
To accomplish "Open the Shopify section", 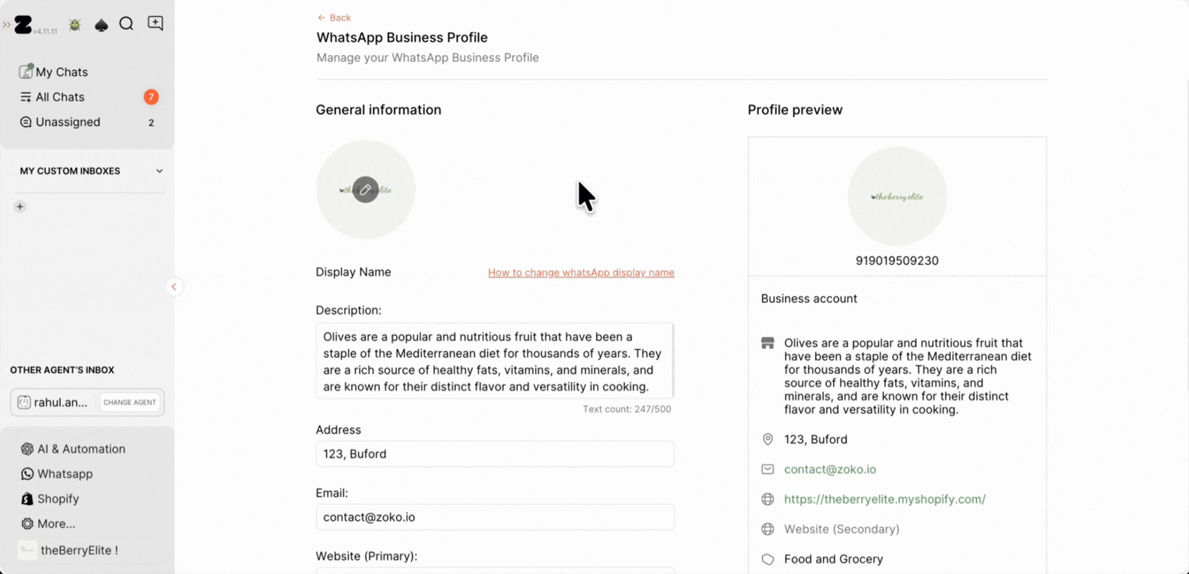I will click(58, 499).
